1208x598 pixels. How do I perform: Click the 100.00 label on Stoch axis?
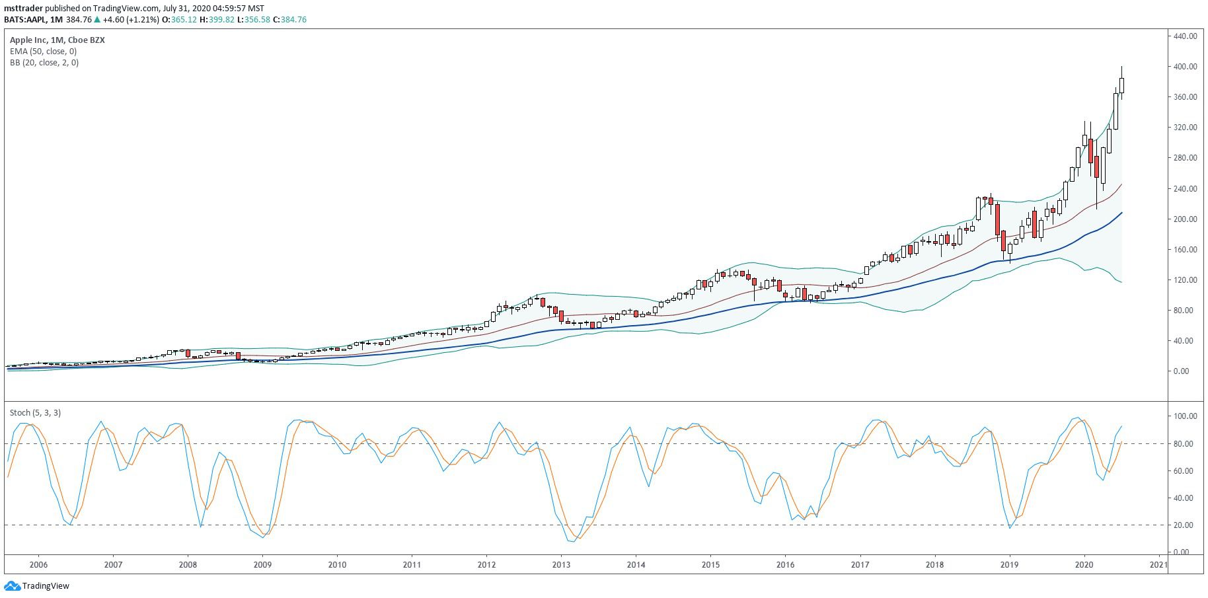tap(1185, 416)
